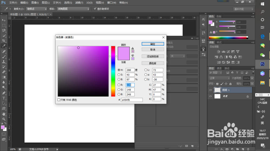Switch to 通道 tab
The width and height of the screenshot is (270, 151).
[219, 68]
